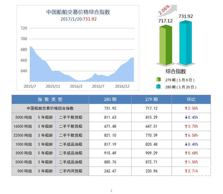The height and width of the screenshot is (194, 223).
Task: Click the chart title 中国船舶交易价格综合指数
Action: point(78,12)
